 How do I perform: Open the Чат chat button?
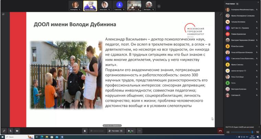pyautogui.click(x=131, y=131)
